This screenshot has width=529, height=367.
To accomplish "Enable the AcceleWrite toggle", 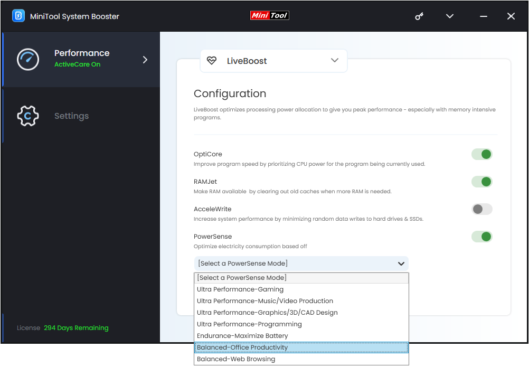I will 482,209.
